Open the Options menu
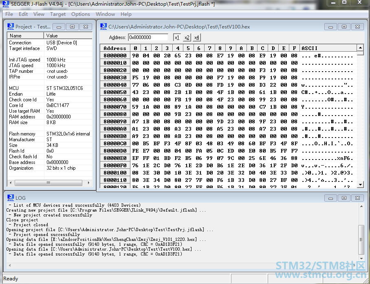 [x=80, y=14]
